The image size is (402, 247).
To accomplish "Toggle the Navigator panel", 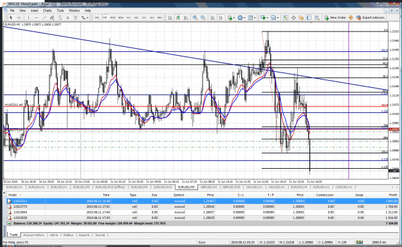I will pos(301,18).
